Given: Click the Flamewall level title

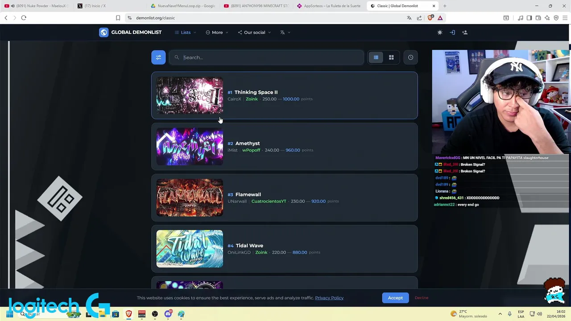Looking at the screenshot, I should (x=248, y=194).
